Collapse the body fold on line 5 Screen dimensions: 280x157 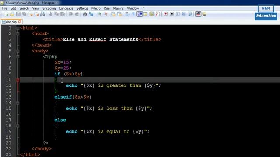coord(17,51)
